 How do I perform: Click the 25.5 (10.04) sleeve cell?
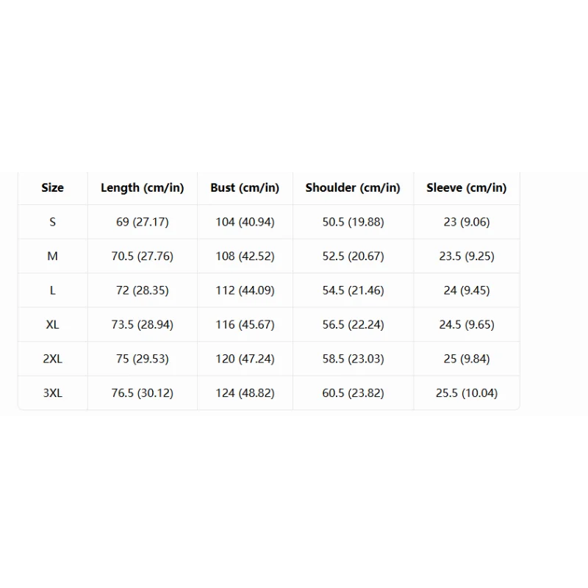(x=467, y=393)
